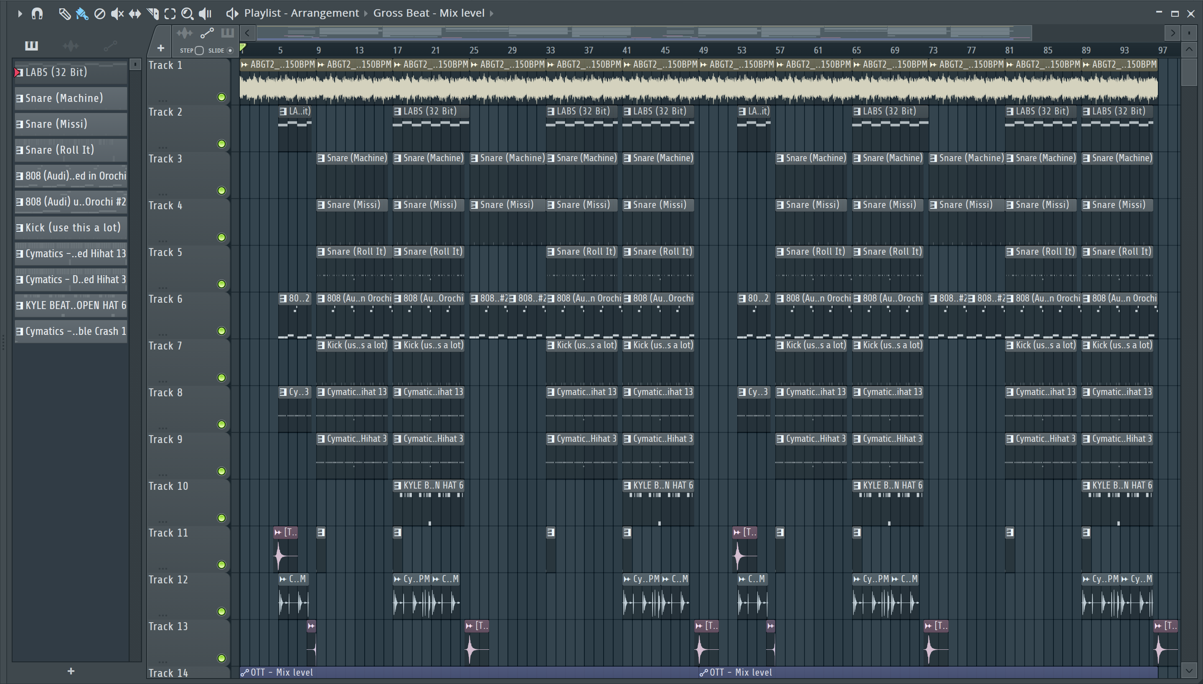Select LABS (32 Bit) in the picker

pos(71,72)
